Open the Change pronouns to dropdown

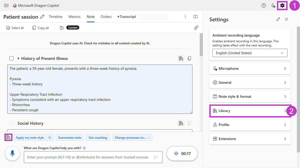click(132, 137)
